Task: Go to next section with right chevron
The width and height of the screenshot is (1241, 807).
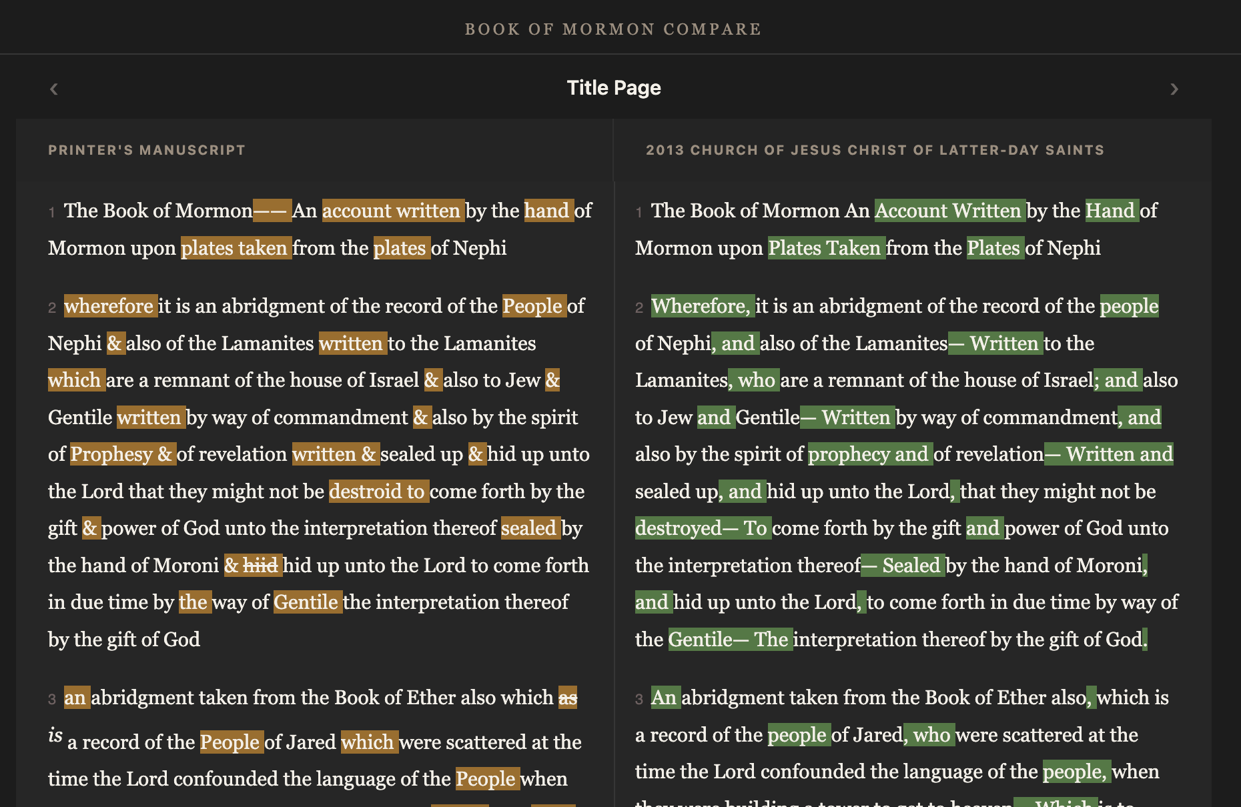Action: point(1174,89)
